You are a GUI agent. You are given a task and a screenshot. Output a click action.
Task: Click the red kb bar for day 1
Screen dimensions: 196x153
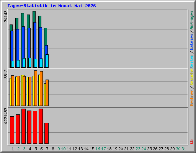(x=12, y=130)
